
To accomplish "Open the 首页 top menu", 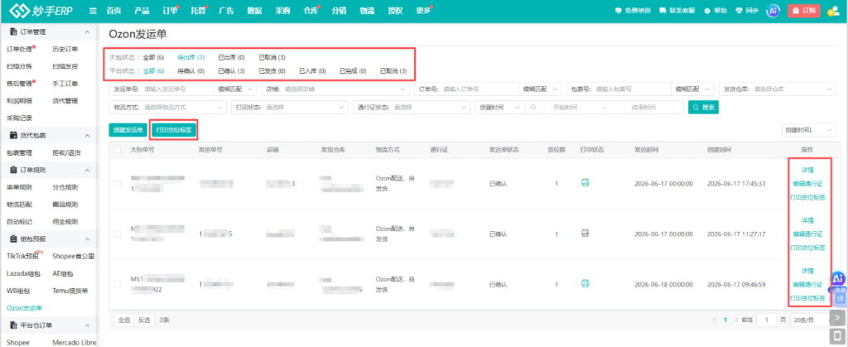I will pyautogui.click(x=113, y=11).
